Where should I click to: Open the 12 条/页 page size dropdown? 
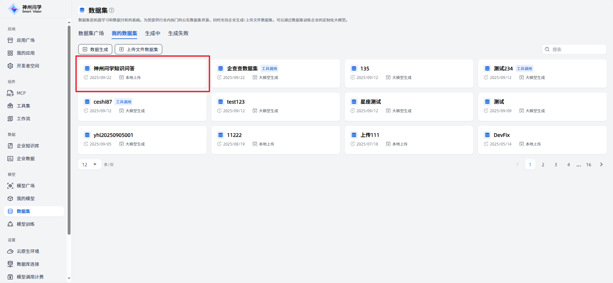pos(89,165)
